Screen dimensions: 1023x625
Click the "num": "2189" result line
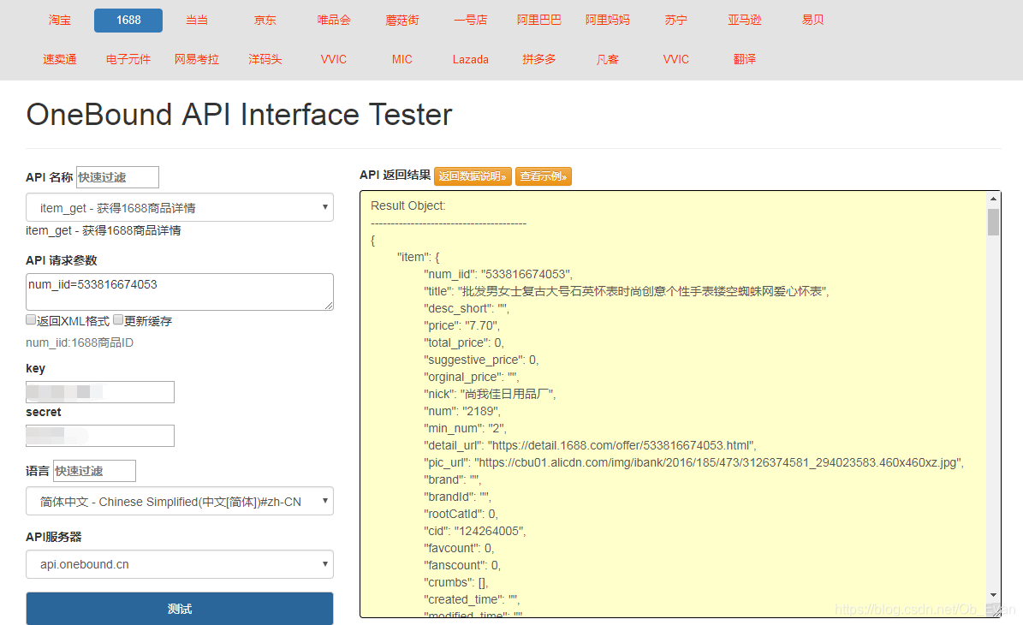462,411
